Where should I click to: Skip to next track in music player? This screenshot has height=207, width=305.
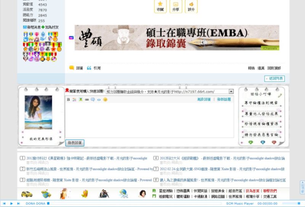click(x=18, y=204)
